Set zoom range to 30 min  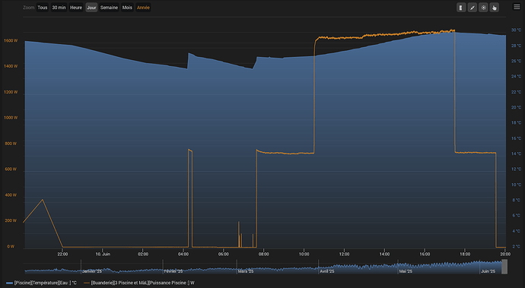[x=59, y=8]
